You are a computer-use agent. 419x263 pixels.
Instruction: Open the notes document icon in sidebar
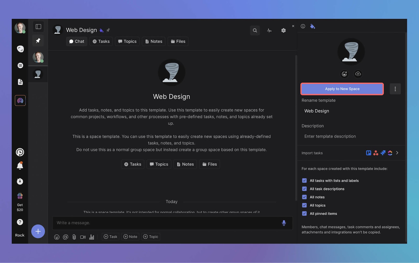tap(20, 82)
